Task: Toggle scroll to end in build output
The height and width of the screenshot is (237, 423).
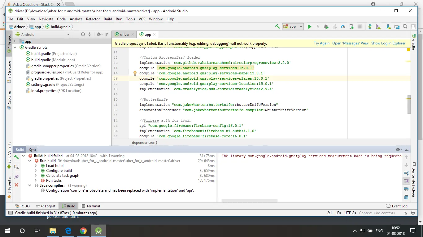Action: pos(406,181)
